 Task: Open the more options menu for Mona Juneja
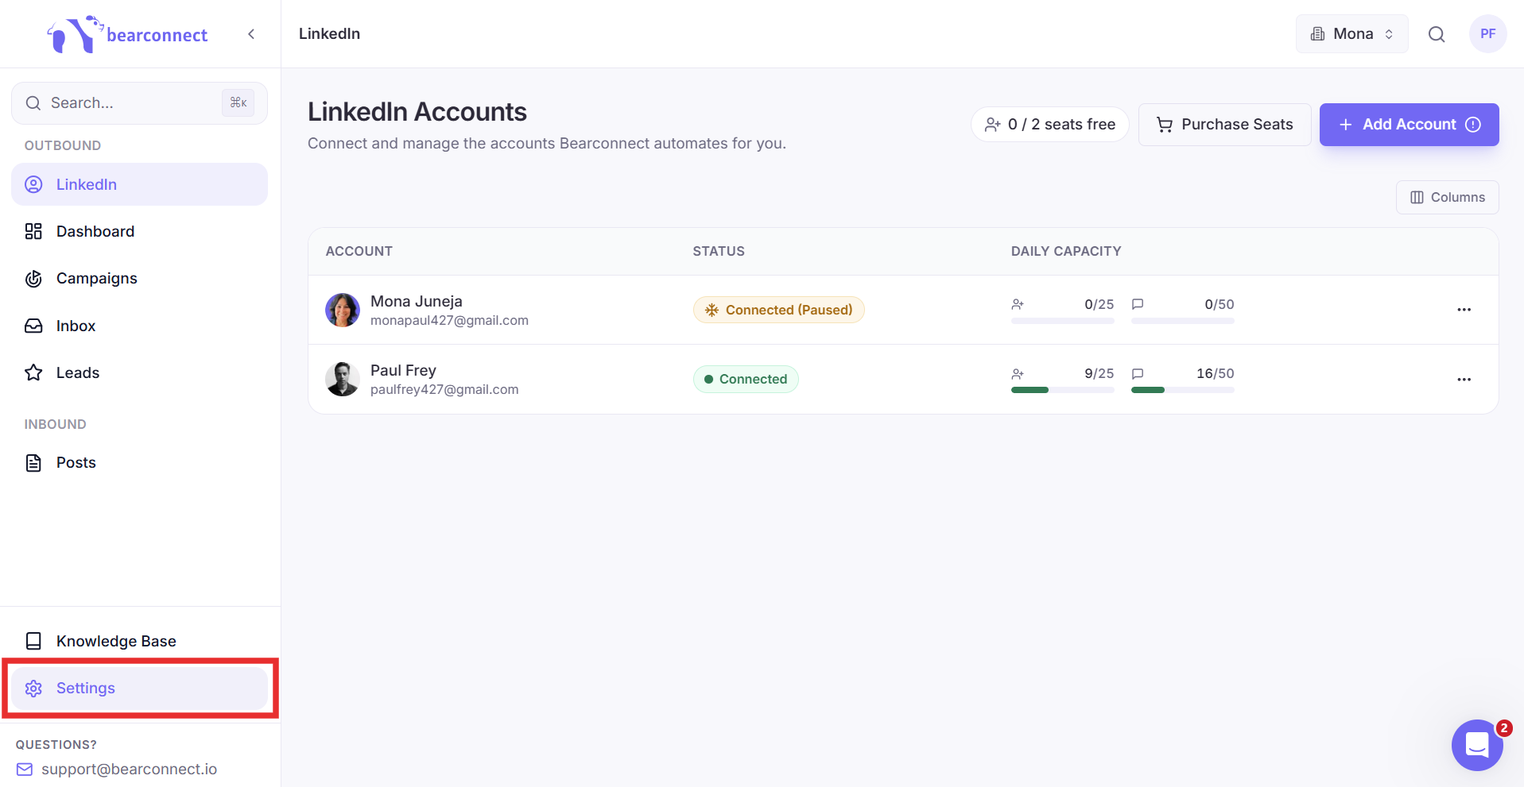click(x=1464, y=310)
